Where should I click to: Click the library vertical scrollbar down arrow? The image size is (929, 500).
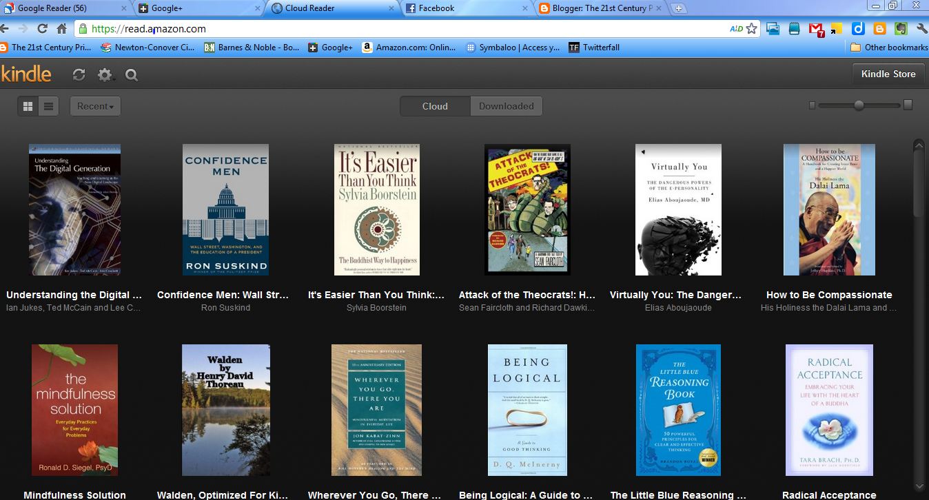pos(919,486)
